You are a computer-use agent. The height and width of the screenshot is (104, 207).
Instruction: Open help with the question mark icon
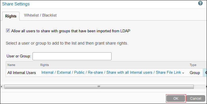200,3
